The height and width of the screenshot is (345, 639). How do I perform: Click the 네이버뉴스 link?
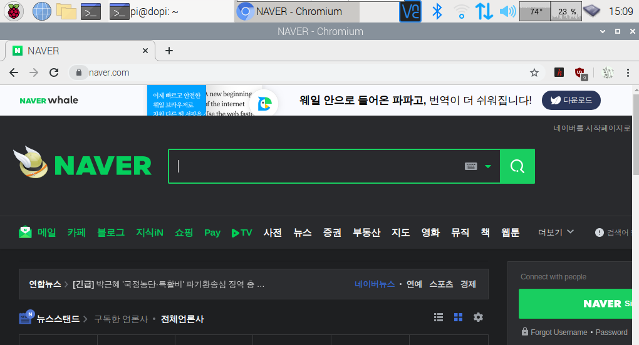click(x=375, y=284)
